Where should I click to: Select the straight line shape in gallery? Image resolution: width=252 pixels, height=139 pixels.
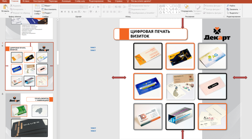click(x=167, y=6)
